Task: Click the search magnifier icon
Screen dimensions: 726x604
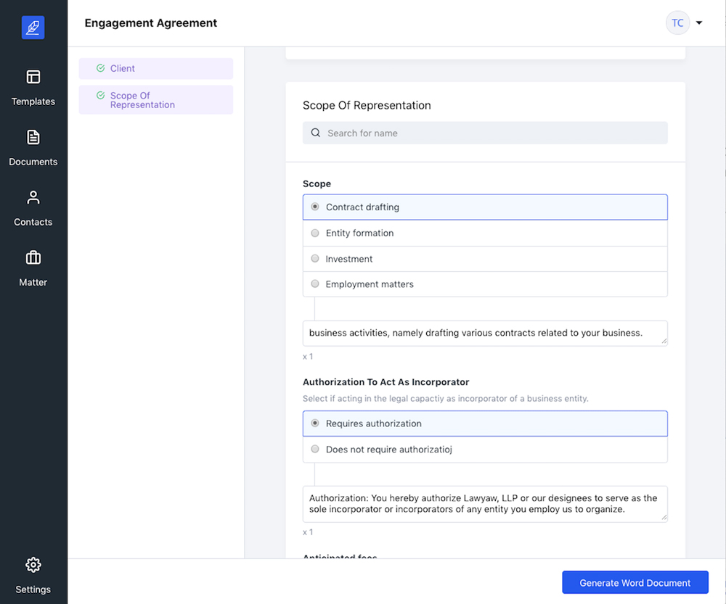Action: 316,133
